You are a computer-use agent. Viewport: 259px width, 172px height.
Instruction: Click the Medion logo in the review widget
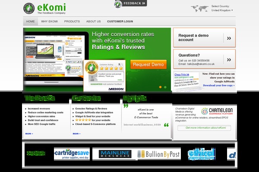pyautogui.click(x=116, y=89)
